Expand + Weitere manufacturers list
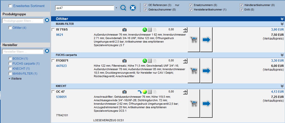Screen dimensions: 285x123 [15, 79]
